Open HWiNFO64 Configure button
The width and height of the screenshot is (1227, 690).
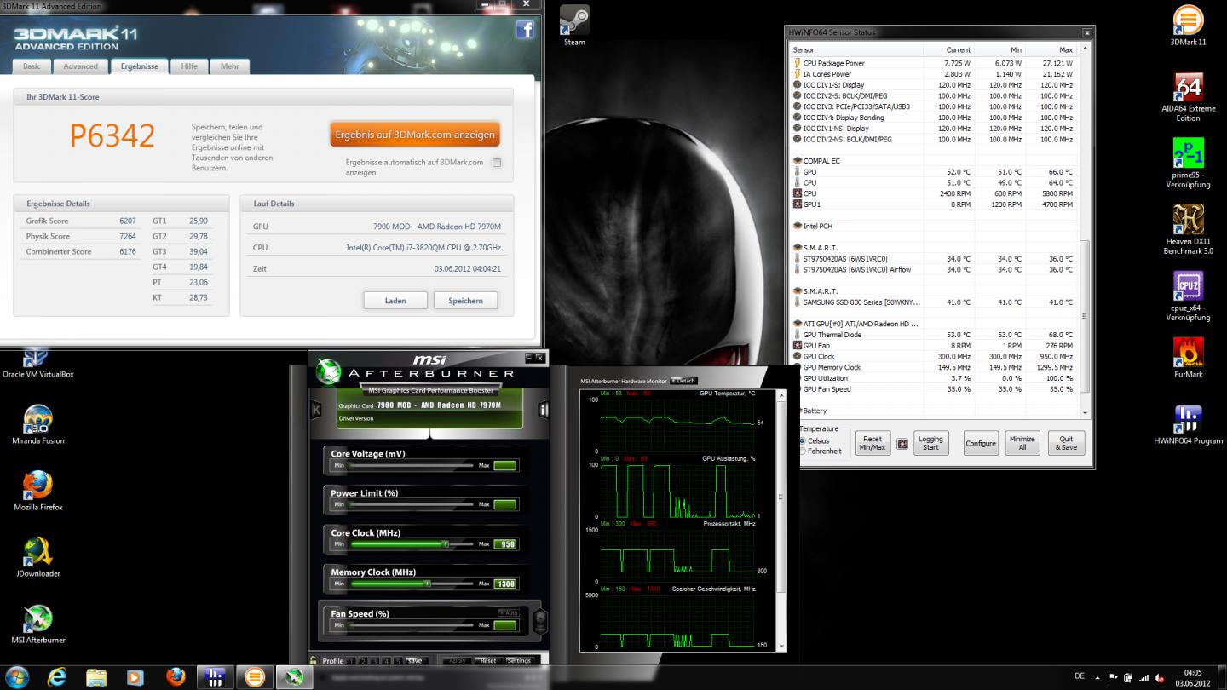click(981, 443)
